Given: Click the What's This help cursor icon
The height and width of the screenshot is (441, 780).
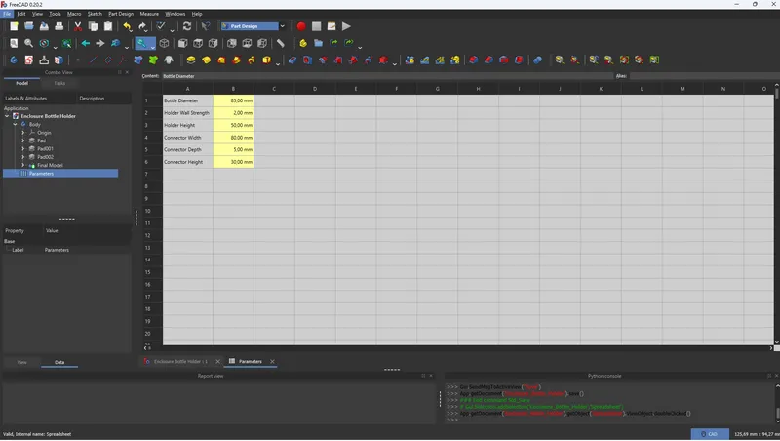Looking at the screenshot, I should click(x=206, y=26).
